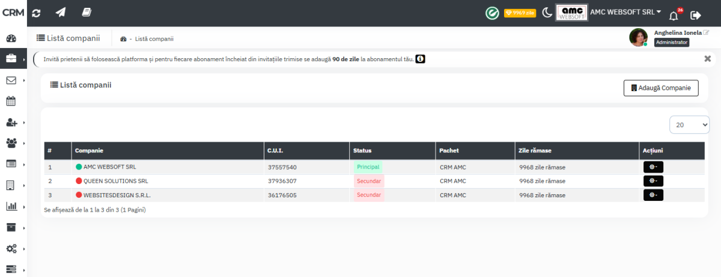Viewport: 721px width, 277px height.
Task: Open the AMC WEBSOFT SRL company dropdown
Action: [625, 12]
